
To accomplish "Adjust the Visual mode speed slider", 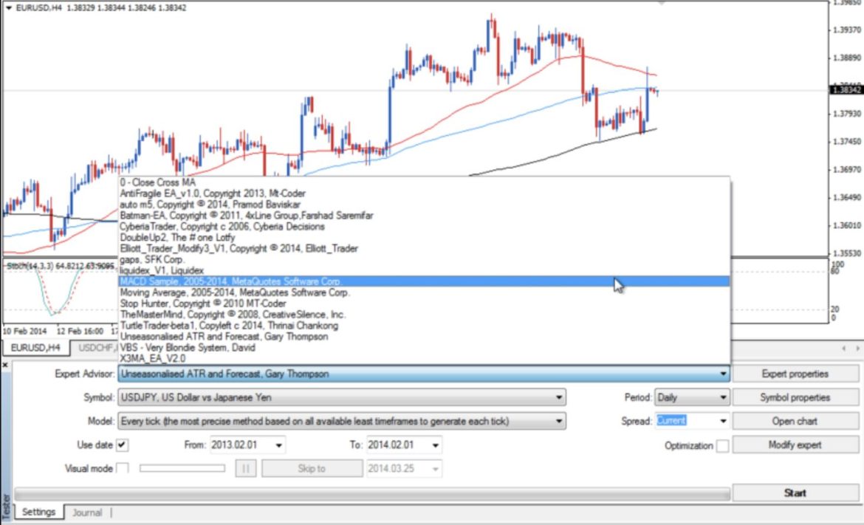I will pos(181,467).
